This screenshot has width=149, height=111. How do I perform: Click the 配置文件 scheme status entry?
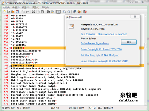(109, 108)
